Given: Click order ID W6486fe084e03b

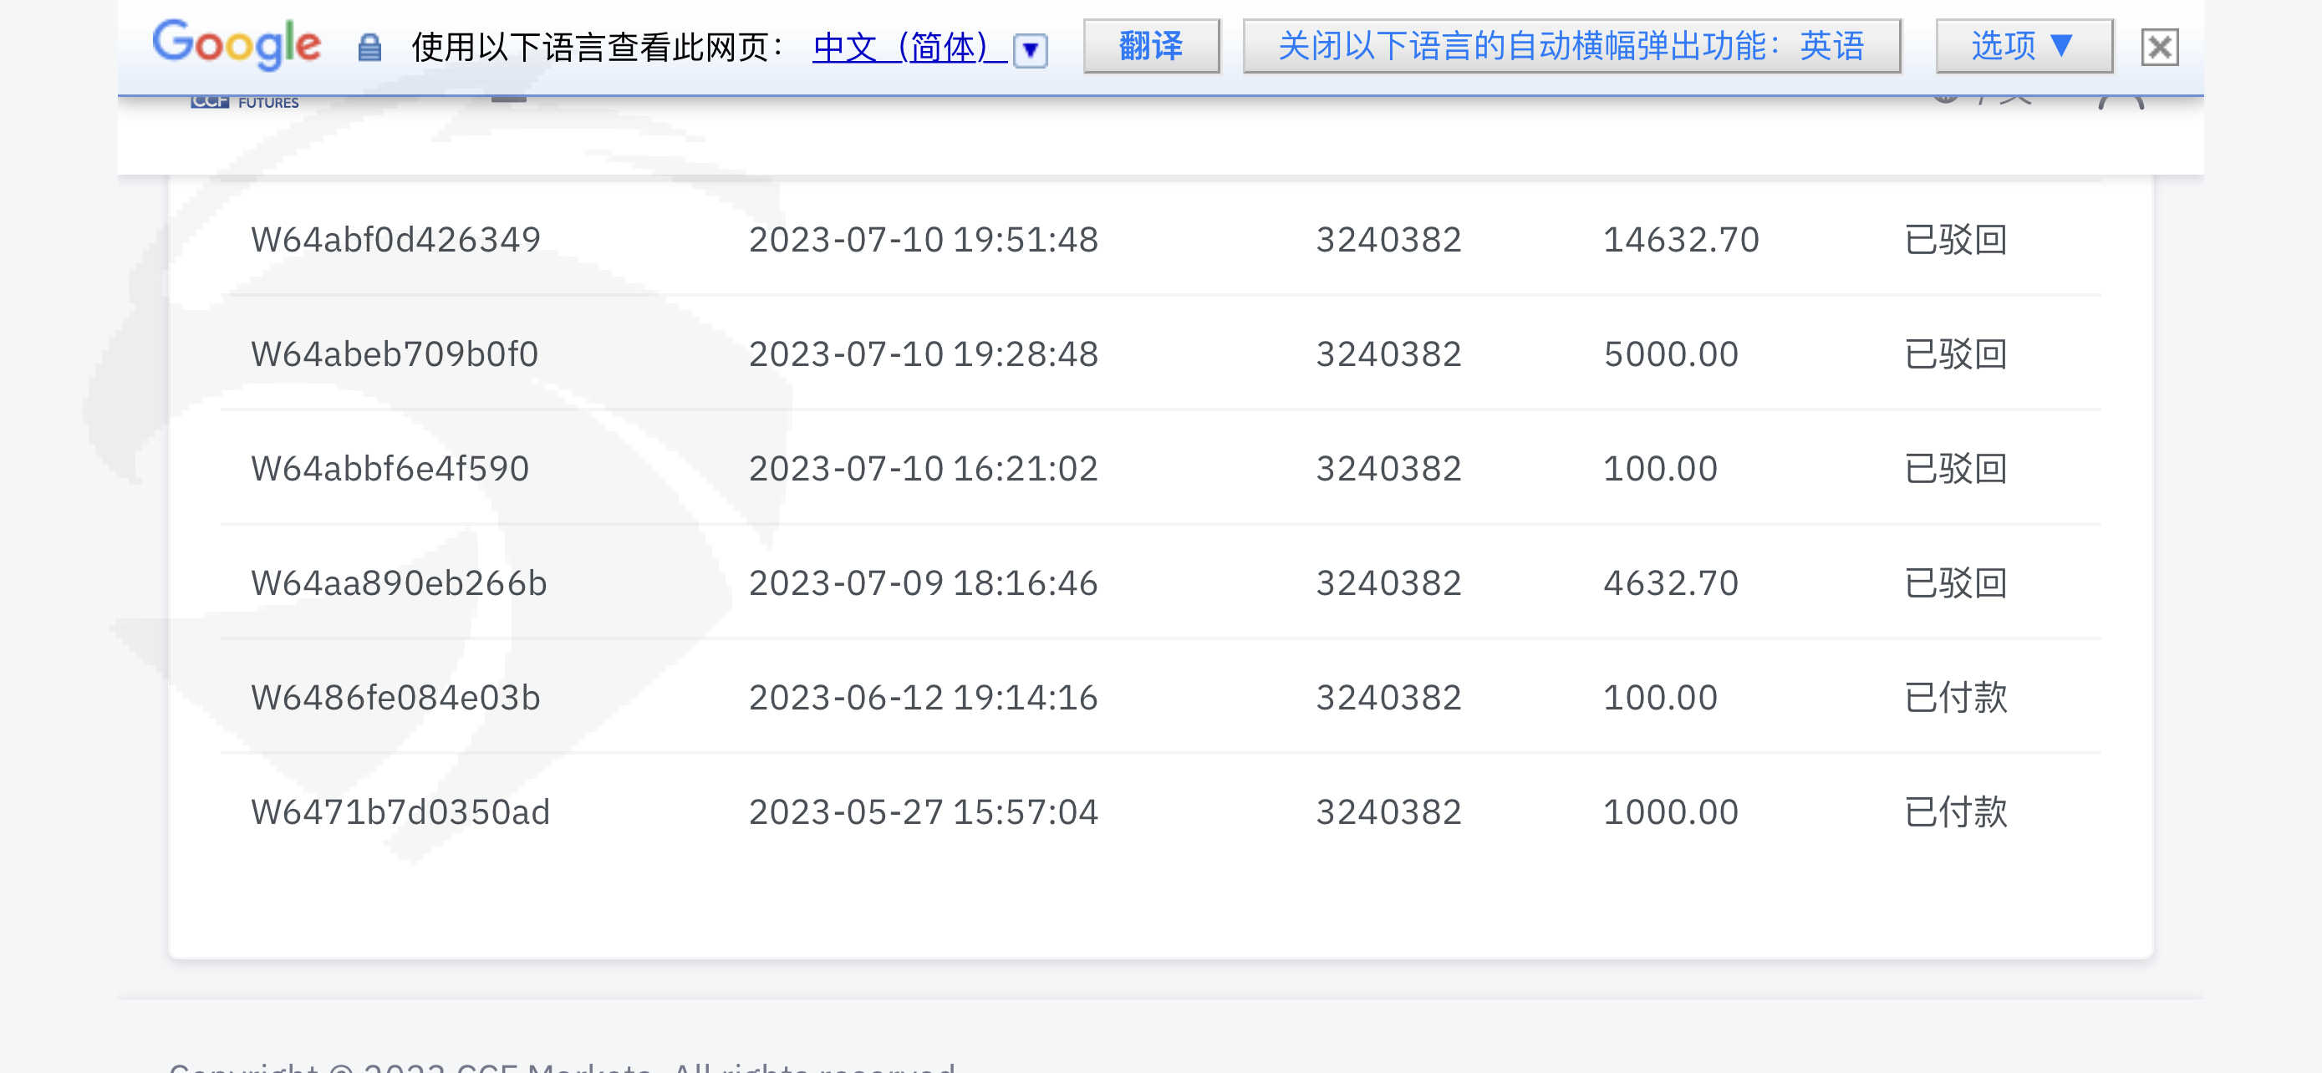Looking at the screenshot, I should point(395,697).
